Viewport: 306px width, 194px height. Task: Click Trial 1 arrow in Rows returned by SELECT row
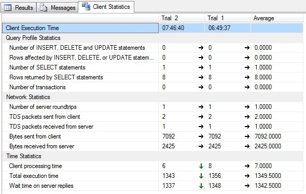point(247,77)
